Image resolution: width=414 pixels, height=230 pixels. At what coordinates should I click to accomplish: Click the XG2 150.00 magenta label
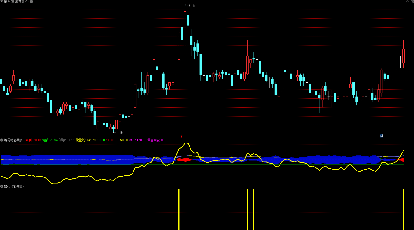pyautogui.click(x=138, y=140)
